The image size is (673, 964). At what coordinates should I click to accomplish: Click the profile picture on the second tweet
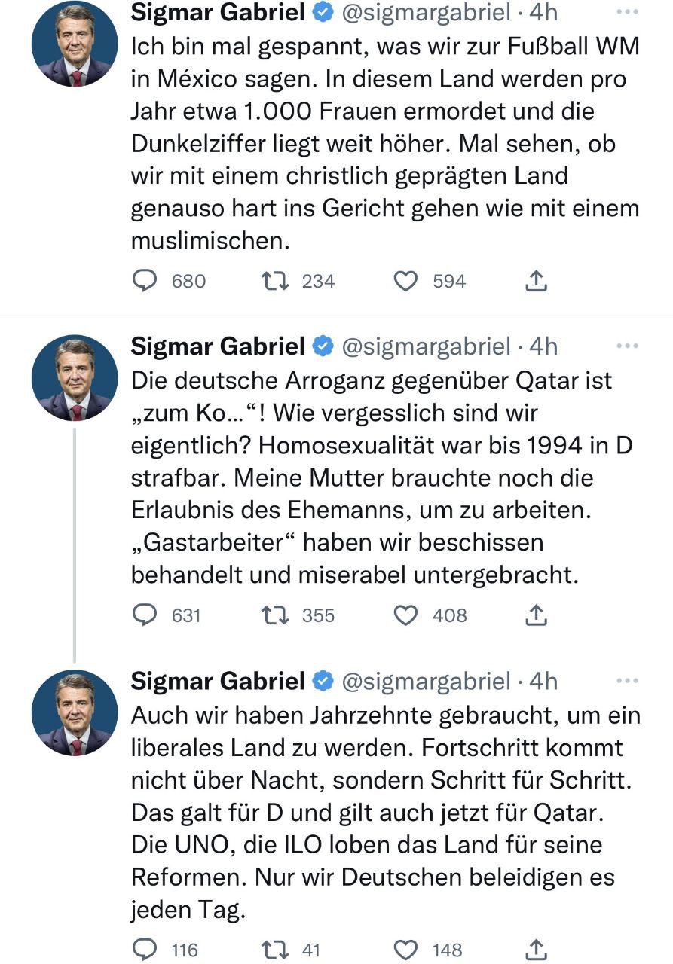click(x=75, y=378)
